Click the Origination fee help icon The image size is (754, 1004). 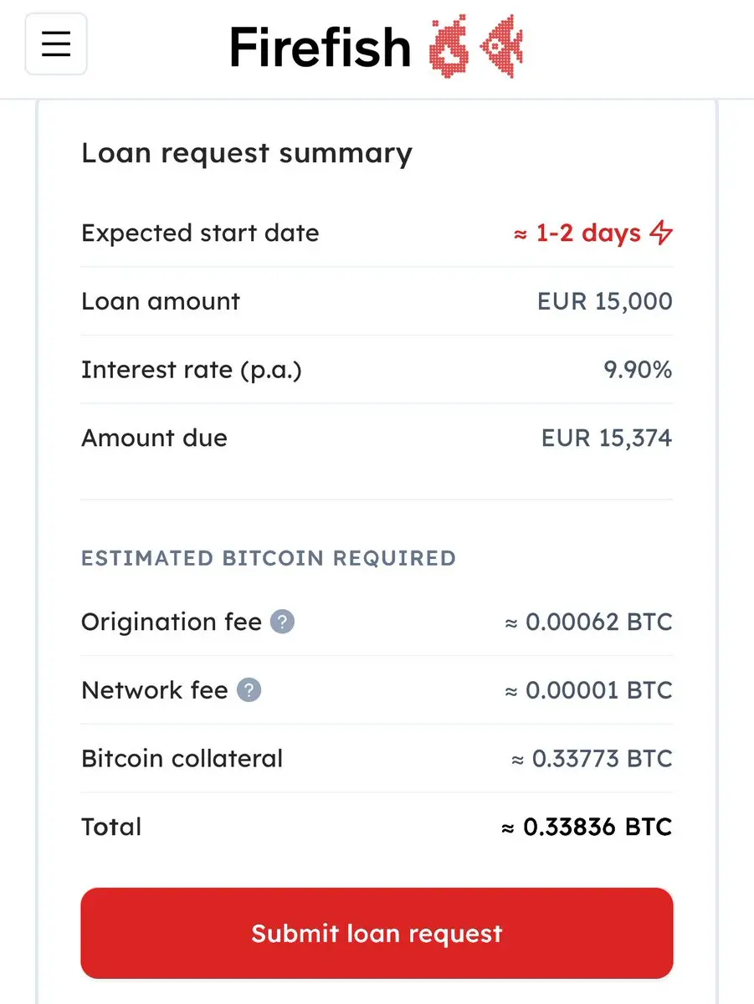tap(283, 622)
